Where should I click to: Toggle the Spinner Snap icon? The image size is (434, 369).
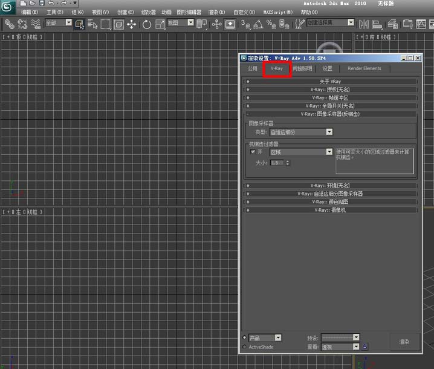[284, 24]
